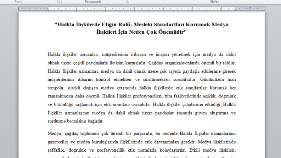
Task: Click title line starting '"Halkla İlişkilerde Etiğin Rolü'
Action: (x=141, y=24)
